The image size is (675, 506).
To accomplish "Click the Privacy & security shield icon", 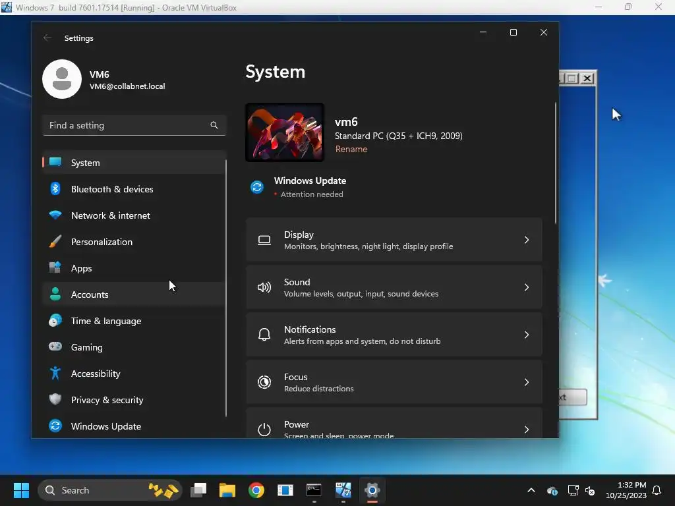I will click(x=55, y=400).
